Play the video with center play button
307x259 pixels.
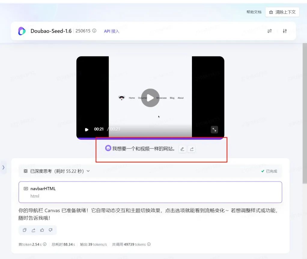point(150,98)
